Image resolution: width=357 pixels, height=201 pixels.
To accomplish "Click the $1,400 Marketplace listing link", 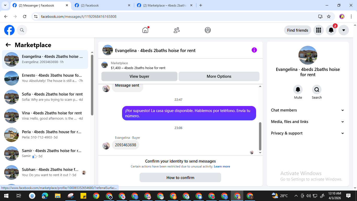I will [138, 68].
